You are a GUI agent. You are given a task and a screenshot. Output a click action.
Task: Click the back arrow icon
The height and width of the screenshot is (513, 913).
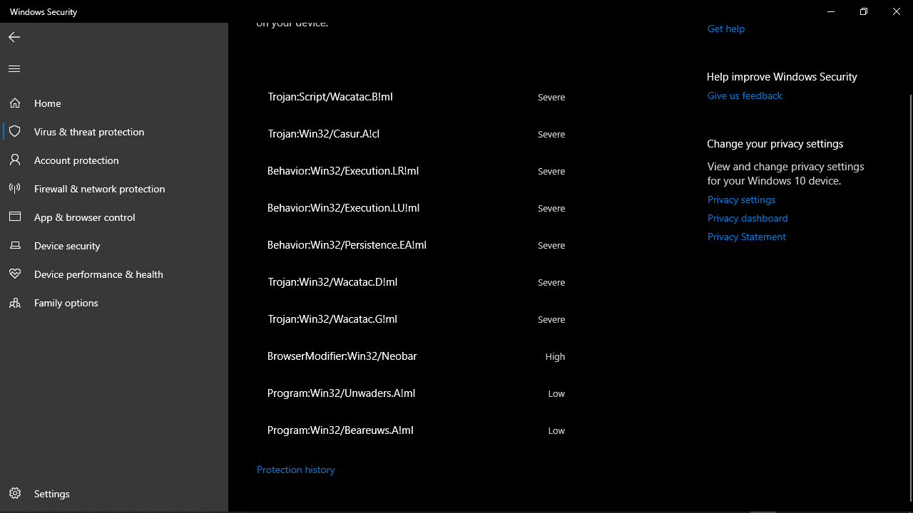point(14,37)
